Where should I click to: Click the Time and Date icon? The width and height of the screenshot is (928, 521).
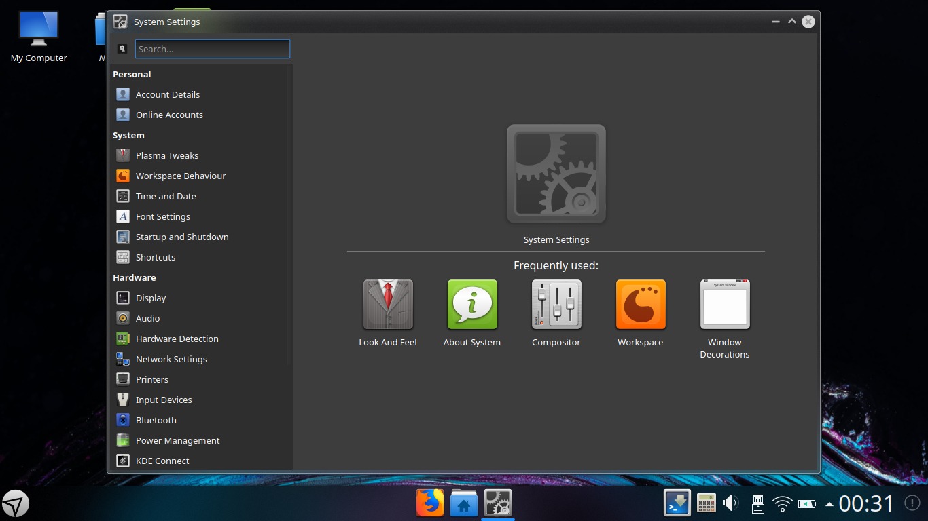coord(123,196)
